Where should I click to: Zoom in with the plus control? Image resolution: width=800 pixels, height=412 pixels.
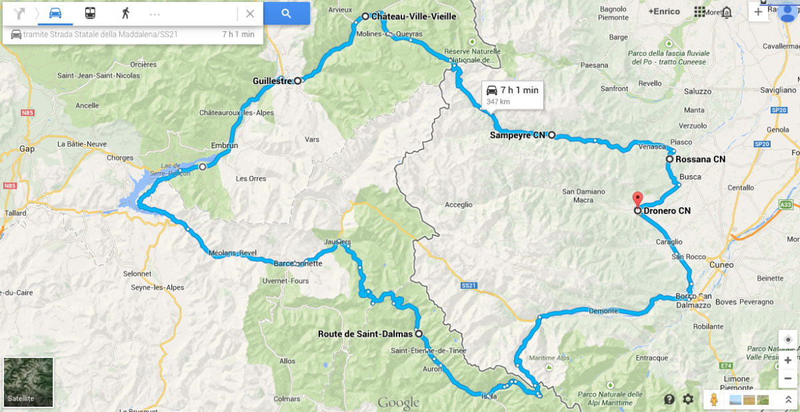[x=788, y=360]
